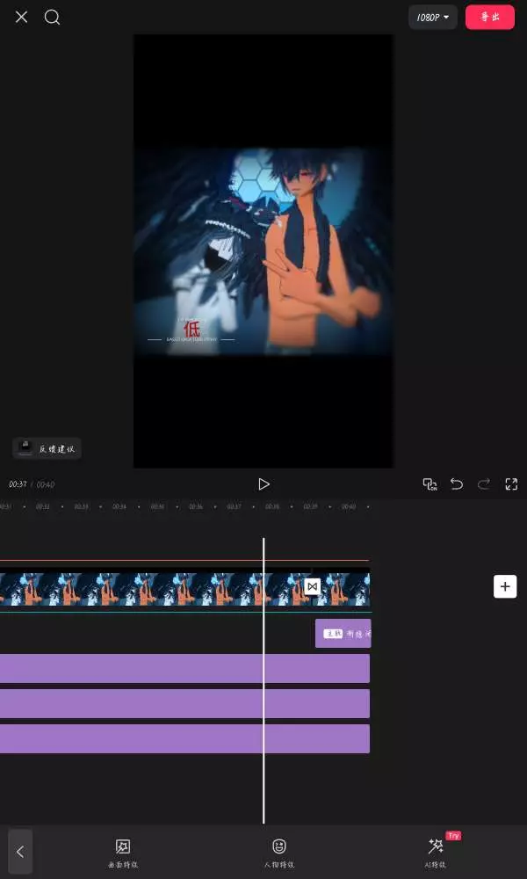
Task: Toggle the linked-tracks ON icon
Action: [430, 484]
